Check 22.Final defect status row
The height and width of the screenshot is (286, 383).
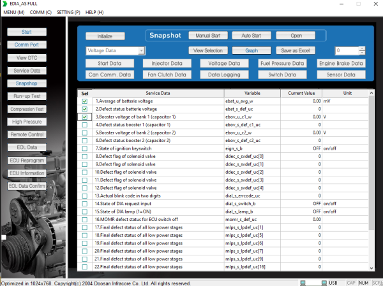84,267
